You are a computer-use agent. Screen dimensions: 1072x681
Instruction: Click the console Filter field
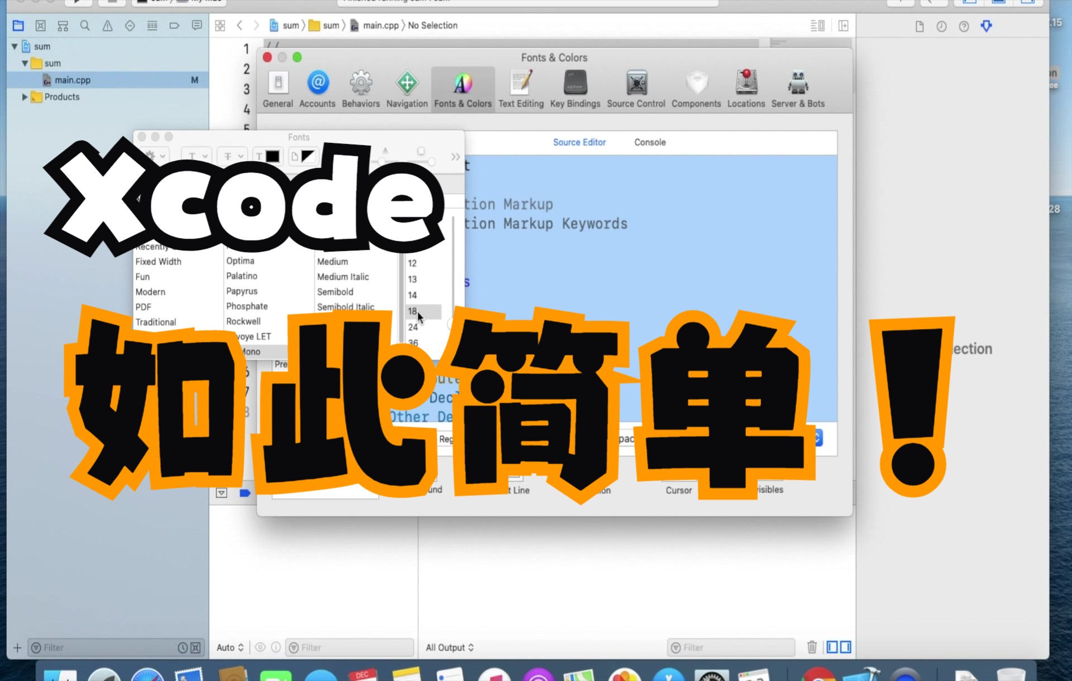pos(731,648)
